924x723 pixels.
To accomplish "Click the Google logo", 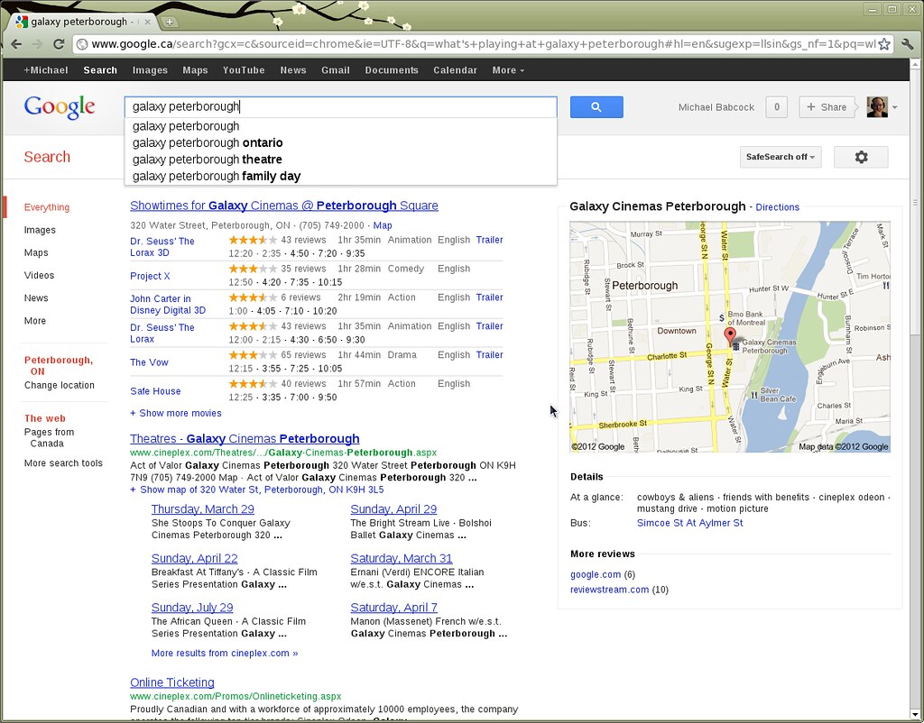I will (60, 108).
